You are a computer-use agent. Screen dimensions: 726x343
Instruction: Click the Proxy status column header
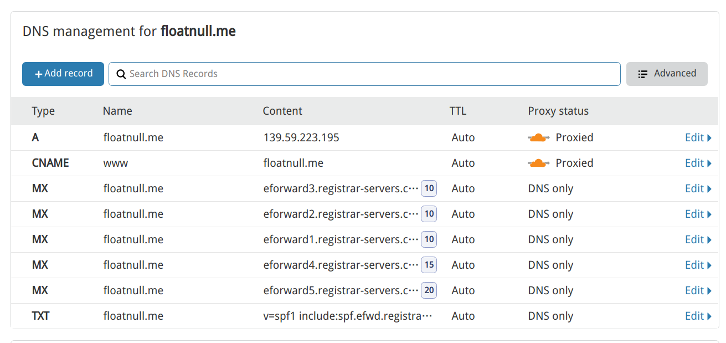point(558,111)
